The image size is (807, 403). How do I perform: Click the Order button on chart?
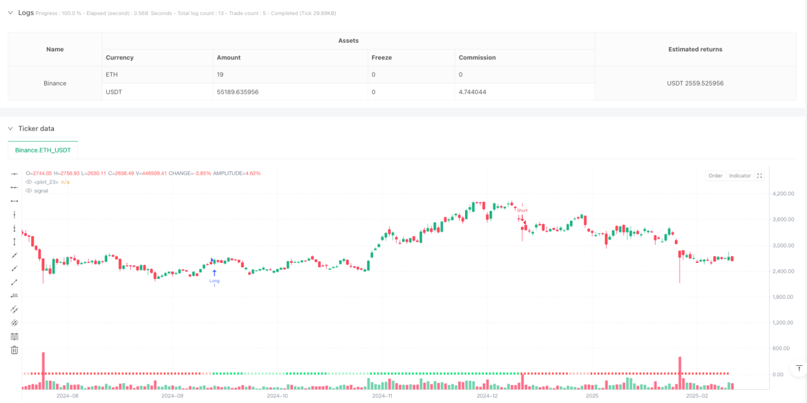tap(715, 176)
